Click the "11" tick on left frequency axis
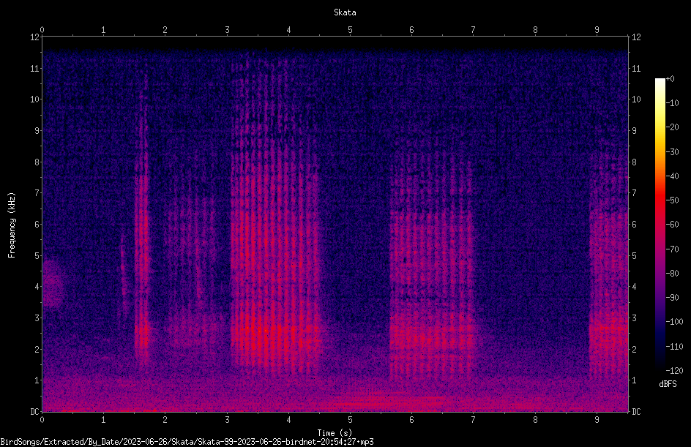Screen dimensions: 691x447 pos(34,68)
